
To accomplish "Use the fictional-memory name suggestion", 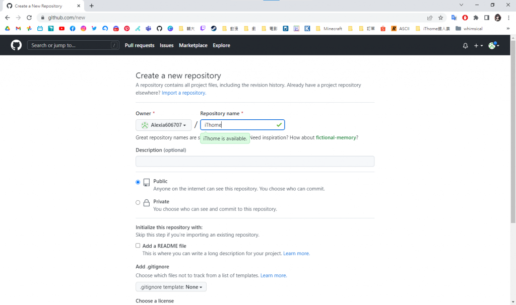I will [336, 137].
